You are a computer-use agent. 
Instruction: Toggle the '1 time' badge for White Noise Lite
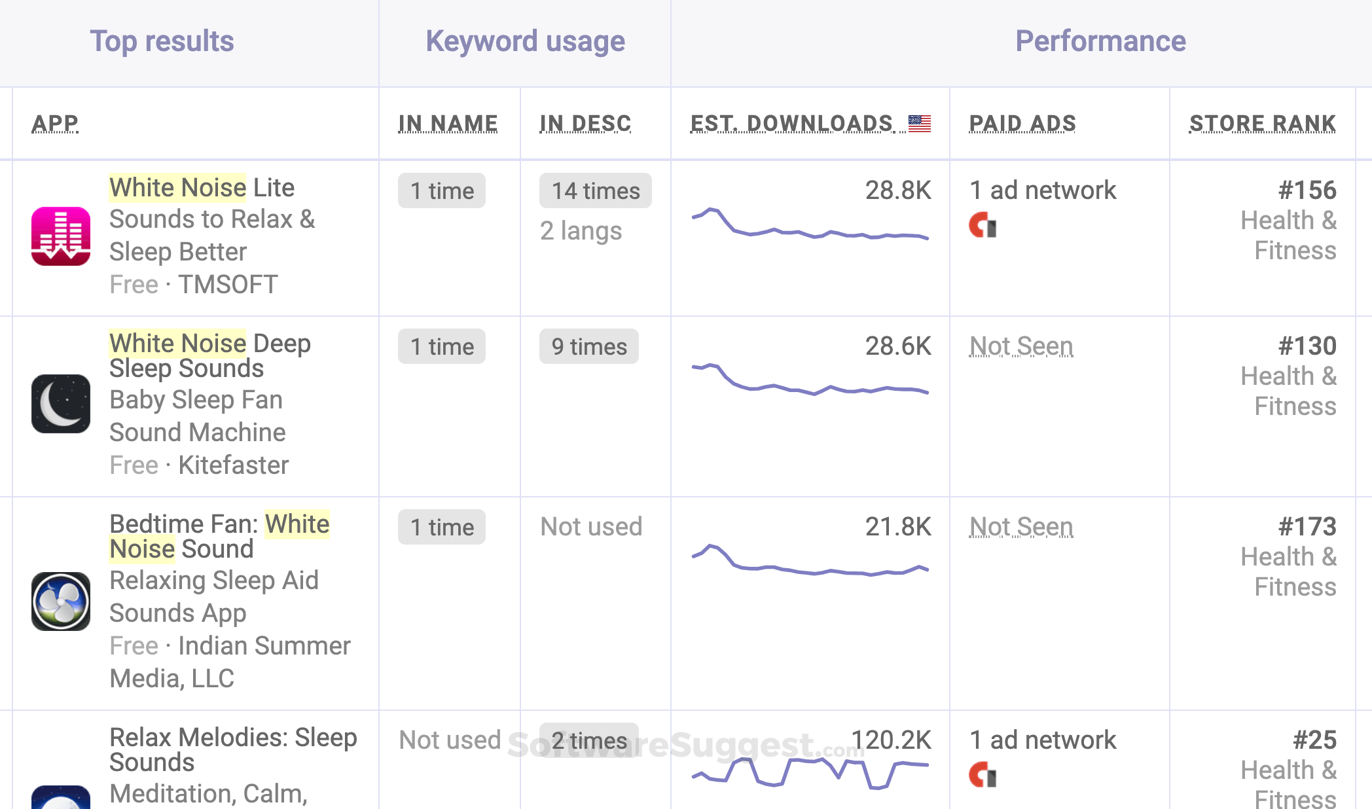(x=442, y=190)
